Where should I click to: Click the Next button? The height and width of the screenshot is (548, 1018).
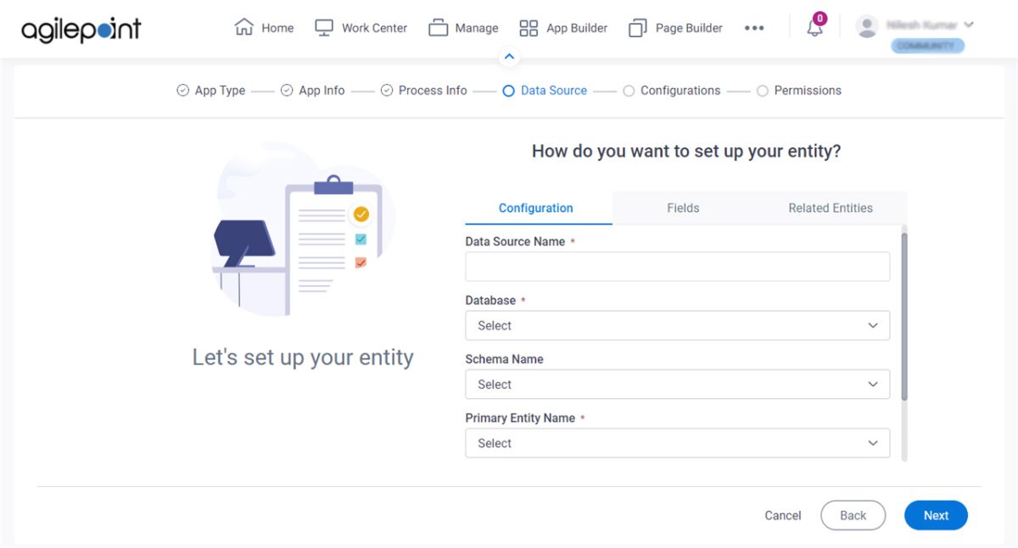[936, 515]
